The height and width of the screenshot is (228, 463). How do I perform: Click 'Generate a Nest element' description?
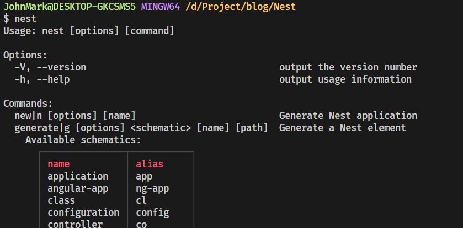[343, 128]
